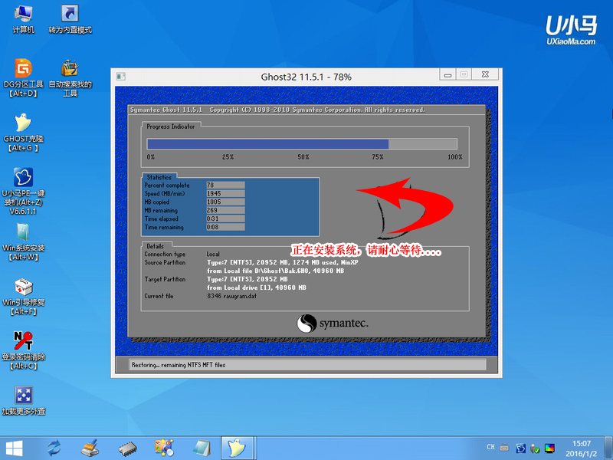Open the 计算机 desktop icon
The image size is (613, 460).
pos(23,15)
